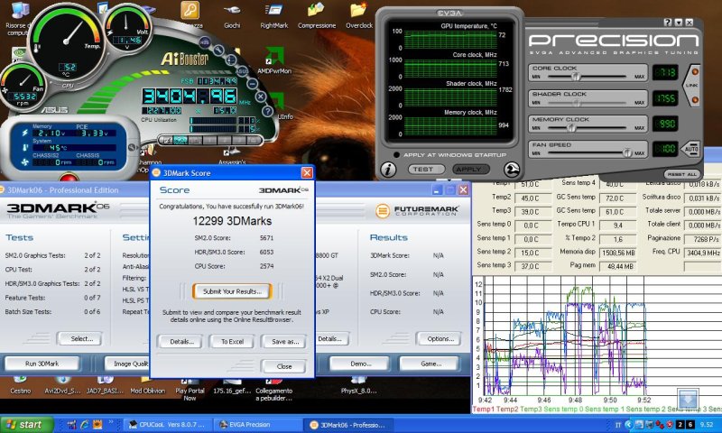Expand the quick launch chevron on taskbar
The height and width of the screenshot is (433, 722).
coord(110,422)
